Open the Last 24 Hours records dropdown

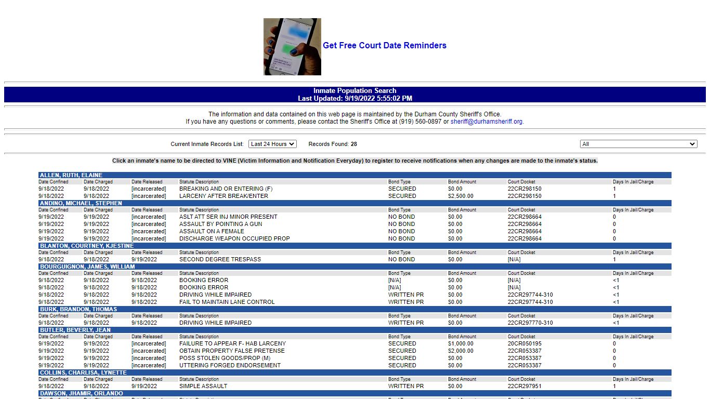pyautogui.click(x=272, y=144)
